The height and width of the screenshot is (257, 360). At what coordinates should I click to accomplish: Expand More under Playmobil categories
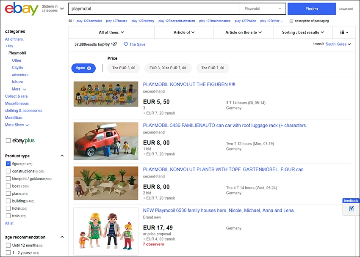pyautogui.click(x=19, y=89)
